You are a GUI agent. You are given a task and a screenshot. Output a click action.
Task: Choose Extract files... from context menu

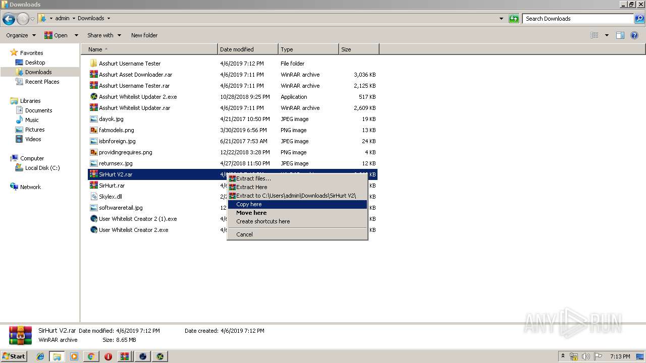tap(297, 178)
